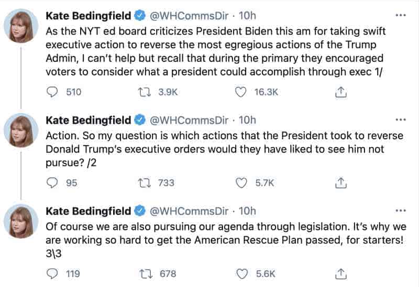Share the second tweet ending in /2

point(341,183)
